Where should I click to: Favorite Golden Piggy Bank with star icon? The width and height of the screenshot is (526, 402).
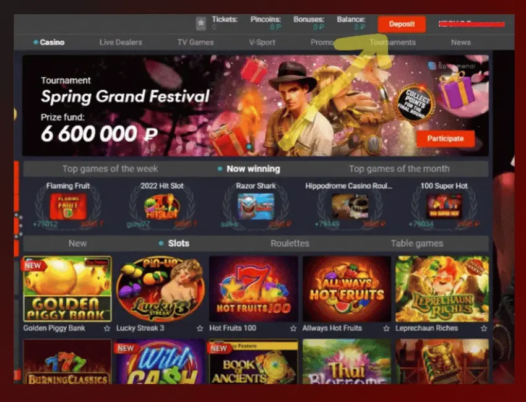(x=107, y=328)
